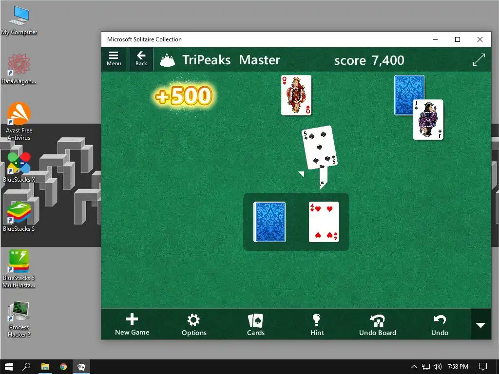Open the volume tray icon
Viewport: 499px width, 374px height.
438,367
